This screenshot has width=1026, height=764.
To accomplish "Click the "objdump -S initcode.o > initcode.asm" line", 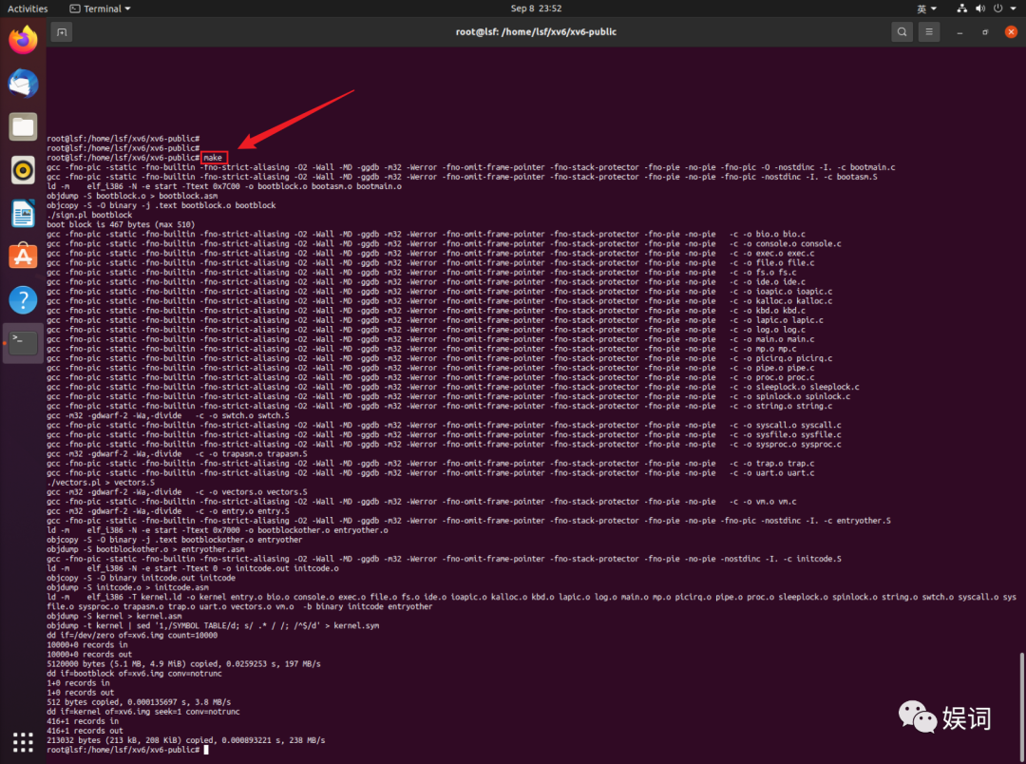I will click(x=127, y=587).
